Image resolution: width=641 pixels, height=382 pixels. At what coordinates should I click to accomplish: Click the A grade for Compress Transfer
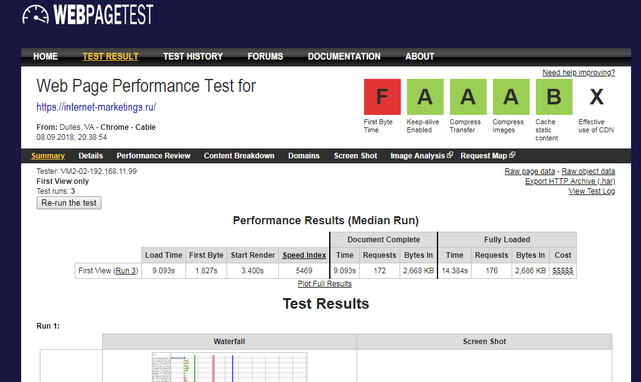coord(468,97)
